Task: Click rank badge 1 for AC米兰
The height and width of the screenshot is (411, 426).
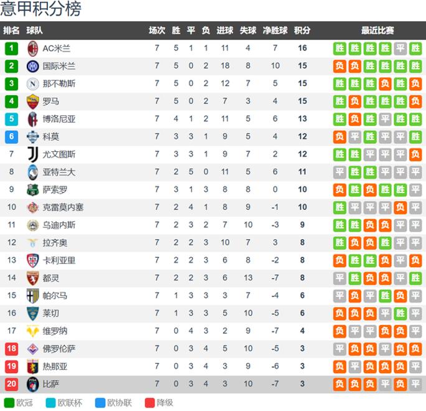Action: point(12,49)
